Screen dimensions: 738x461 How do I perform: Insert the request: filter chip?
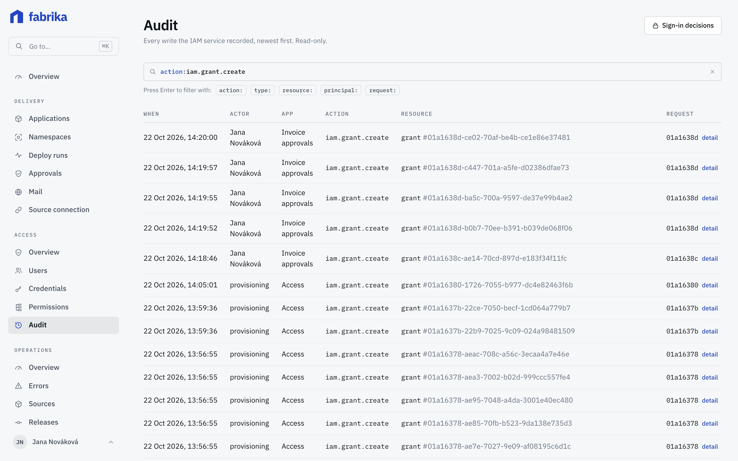[382, 90]
